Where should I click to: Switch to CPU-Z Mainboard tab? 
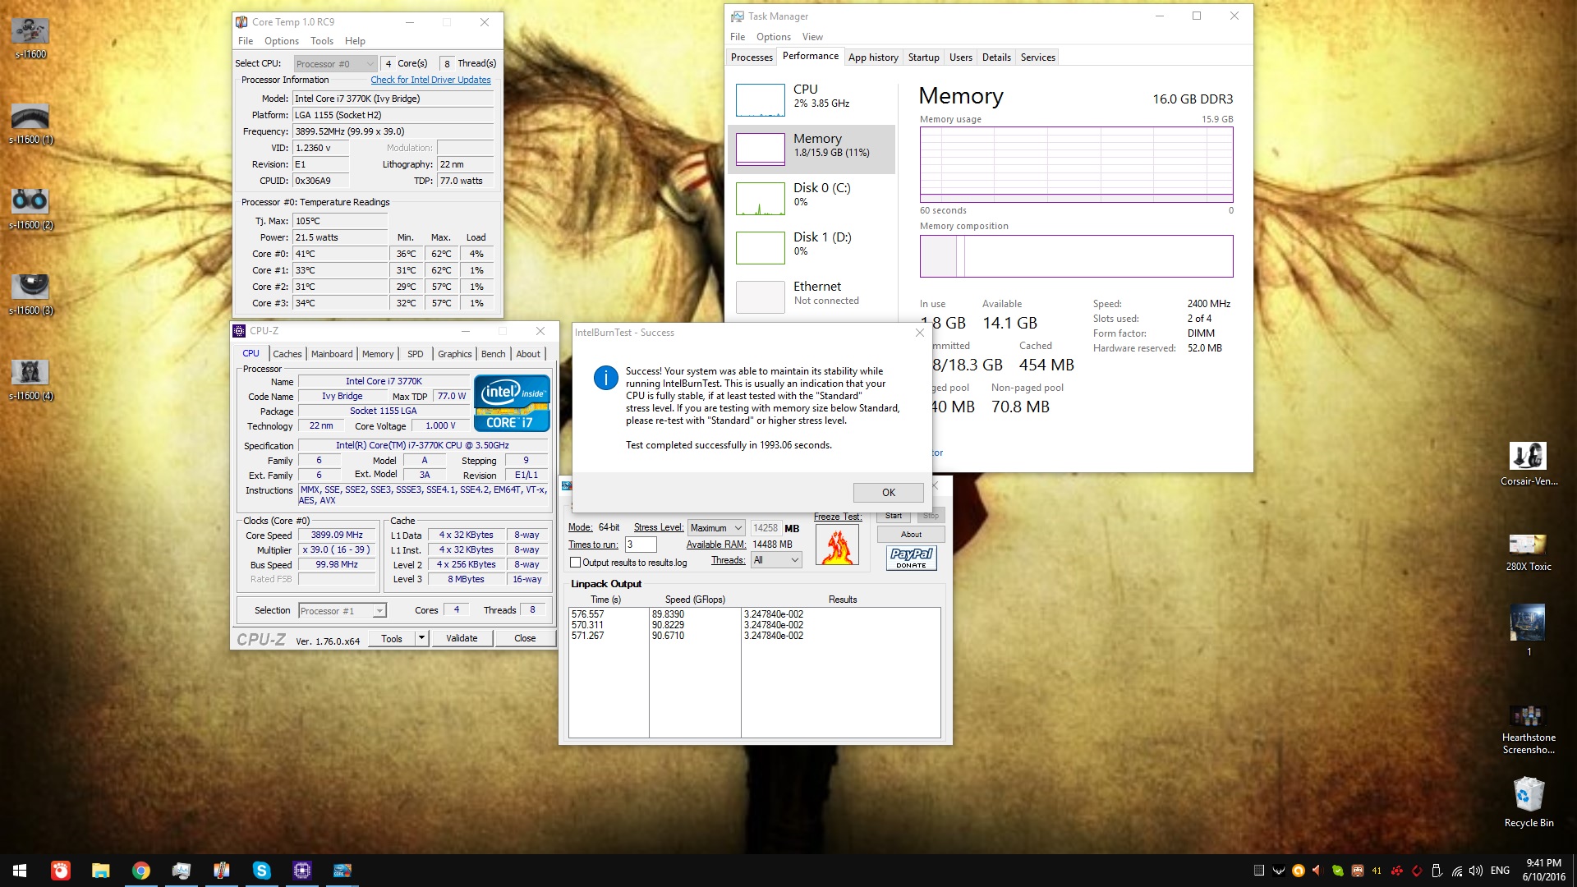click(332, 354)
